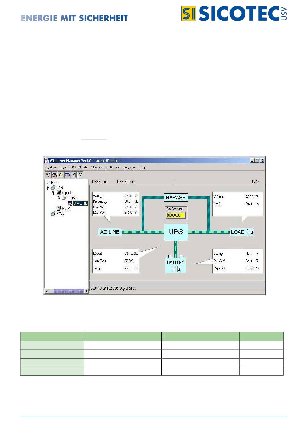This screenshot has height=431, width=299.
Task: Click the list sheet toolbar icon
Action: (74, 175)
